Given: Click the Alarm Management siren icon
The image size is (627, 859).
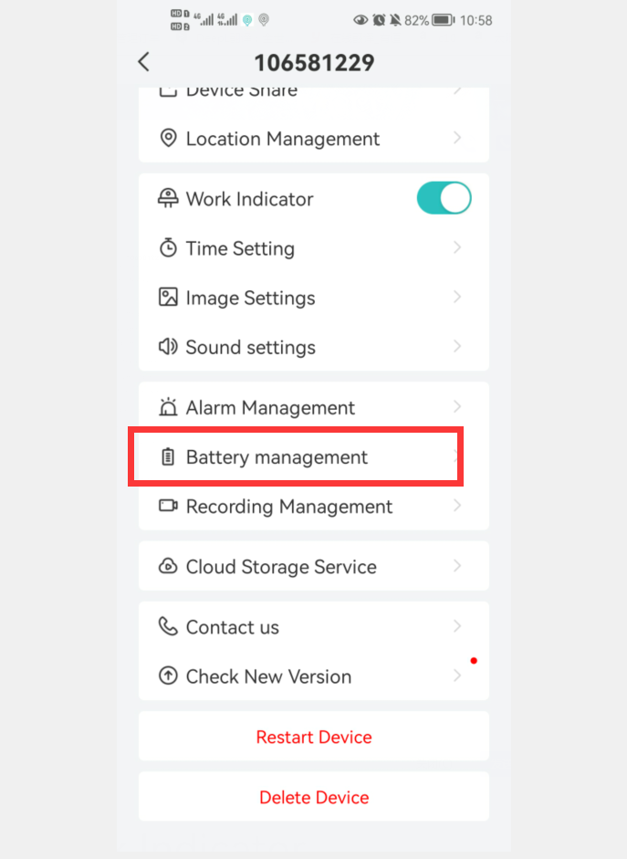Looking at the screenshot, I should [168, 406].
